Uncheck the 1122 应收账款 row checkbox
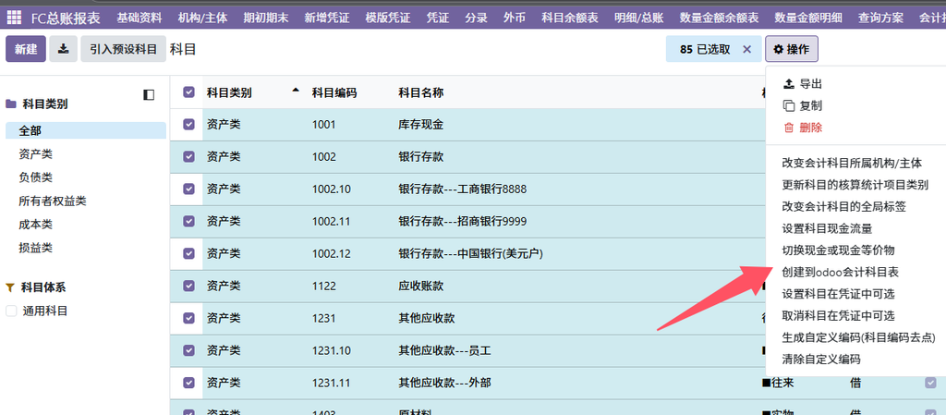 click(188, 286)
